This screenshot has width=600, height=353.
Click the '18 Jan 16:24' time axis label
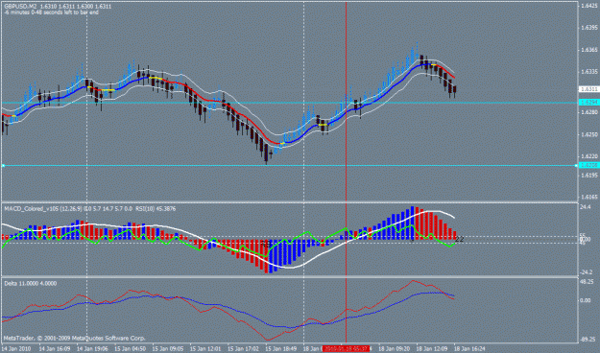point(469,349)
